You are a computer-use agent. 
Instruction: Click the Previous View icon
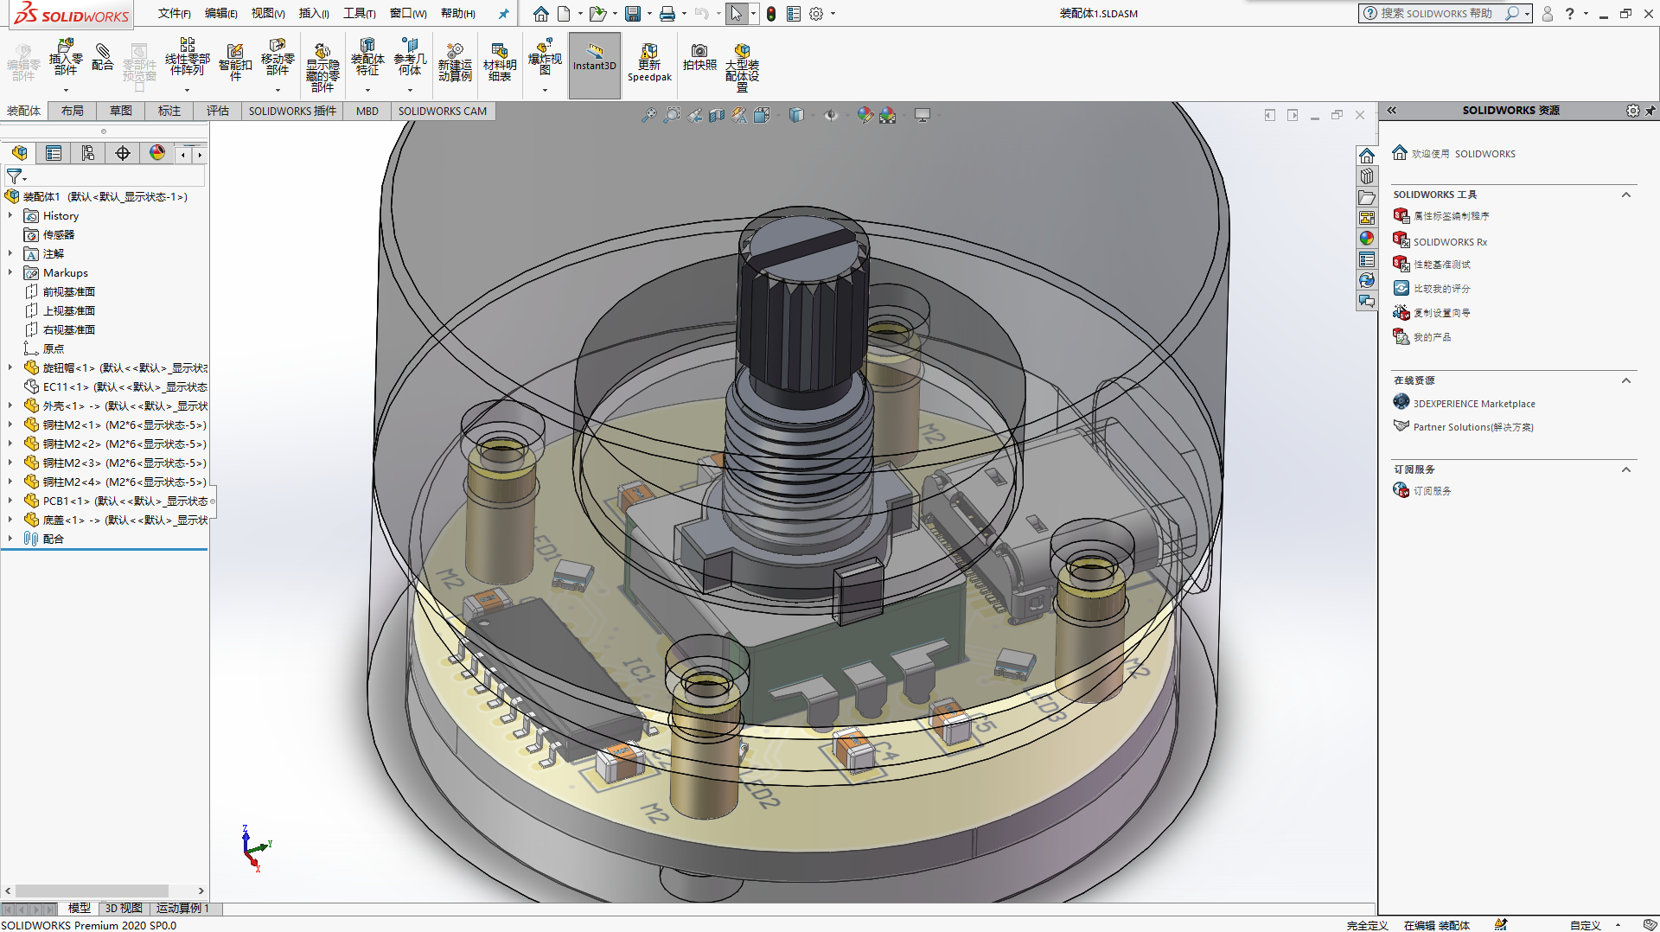coord(694,115)
